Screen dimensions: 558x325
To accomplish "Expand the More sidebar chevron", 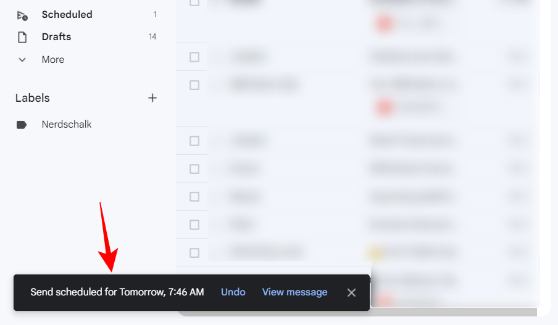I will coord(22,60).
